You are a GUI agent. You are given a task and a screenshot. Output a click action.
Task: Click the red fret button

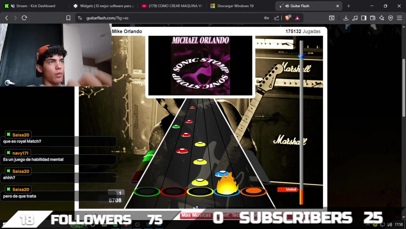(x=173, y=192)
